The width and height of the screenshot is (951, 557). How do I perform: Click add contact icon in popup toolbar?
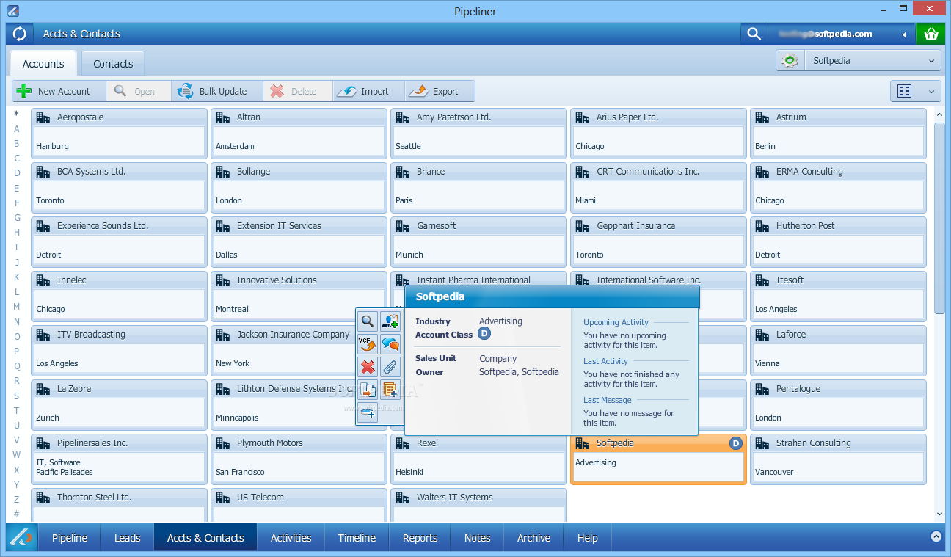click(390, 321)
